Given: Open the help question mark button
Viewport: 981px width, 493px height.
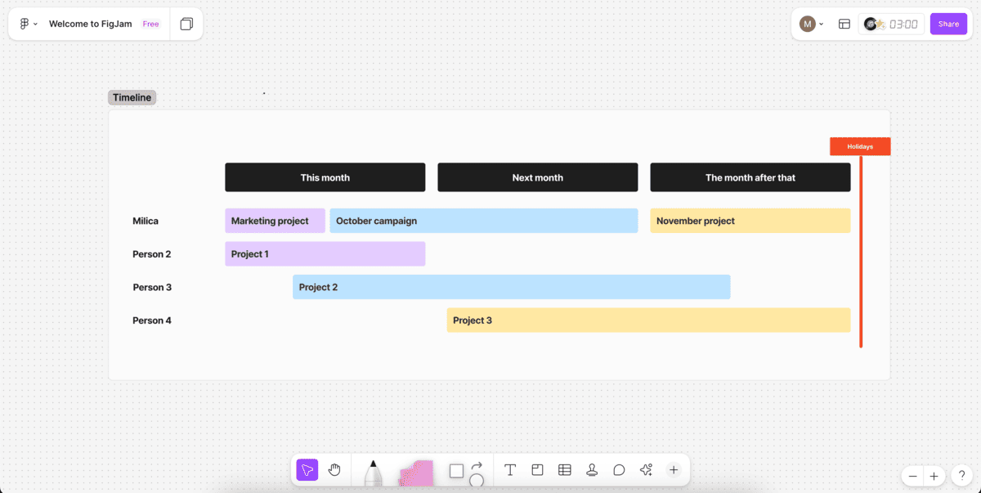Looking at the screenshot, I should point(962,476).
